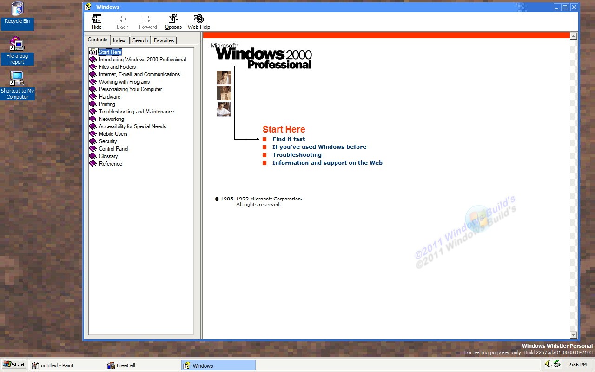
Task: Click the Windows help taskbar button
Action: [x=218, y=365]
